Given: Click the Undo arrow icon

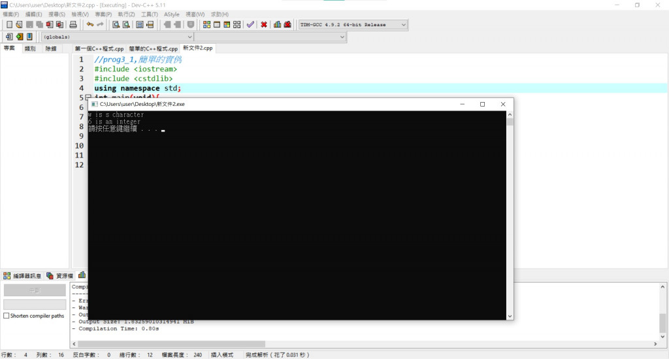Looking at the screenshot, I should tap(90, 25).
